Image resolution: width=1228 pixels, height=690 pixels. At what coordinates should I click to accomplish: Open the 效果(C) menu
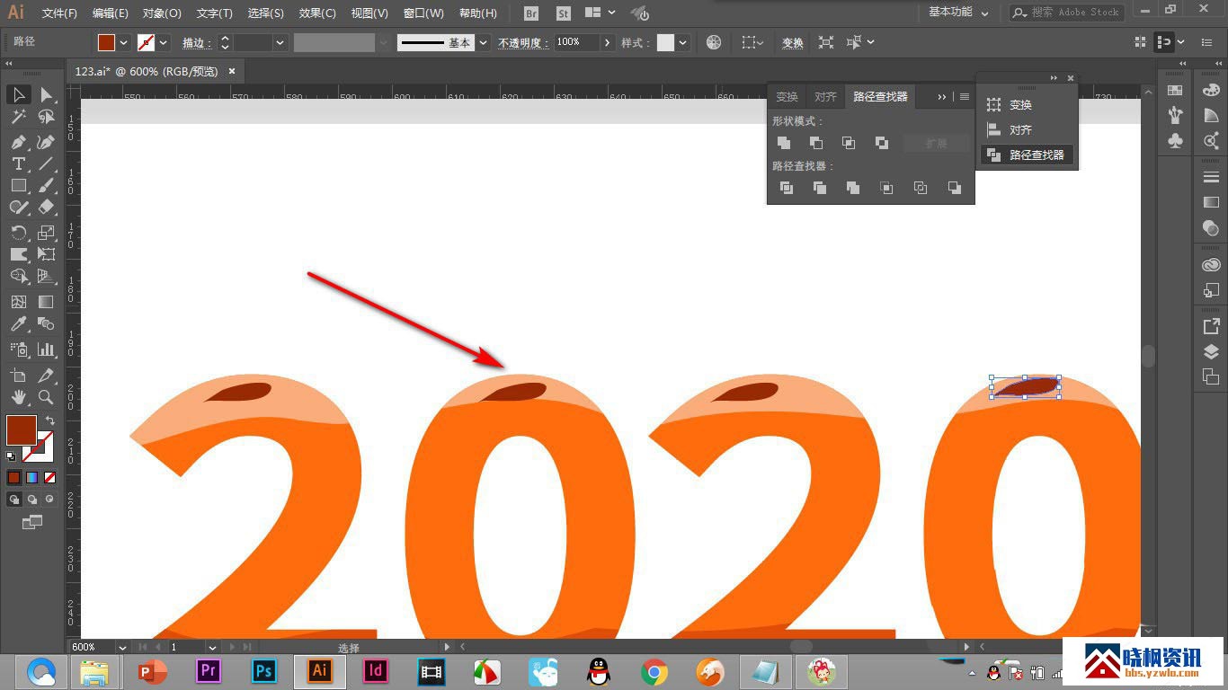pyautogui.click(x=317, y=13)
